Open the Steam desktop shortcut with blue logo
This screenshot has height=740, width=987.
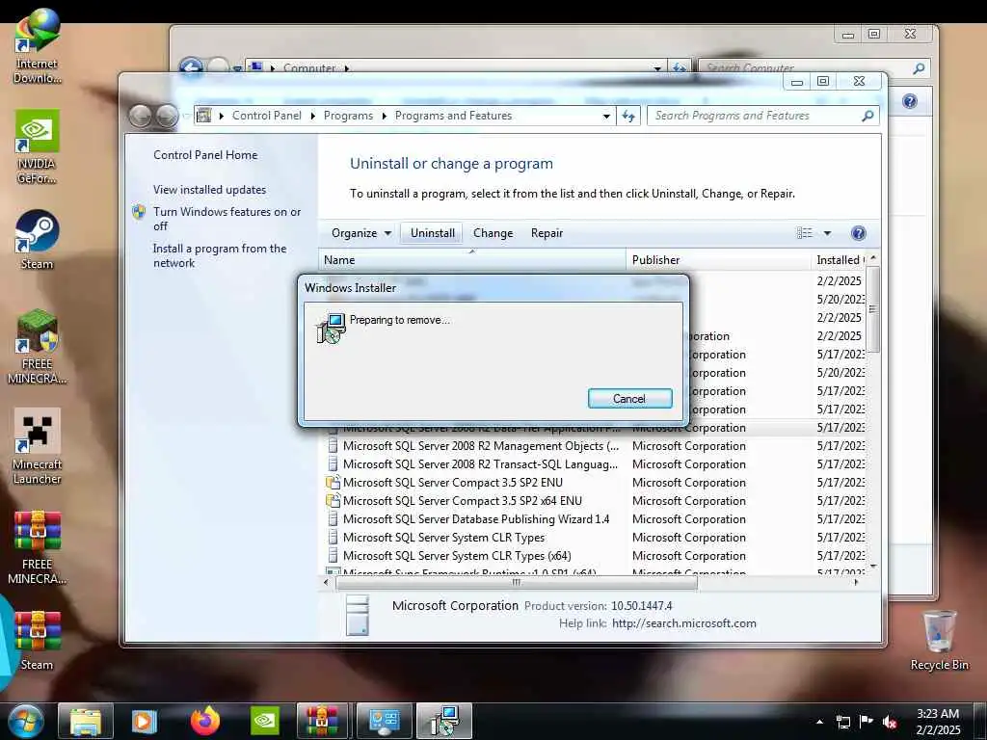coord(37,240)
